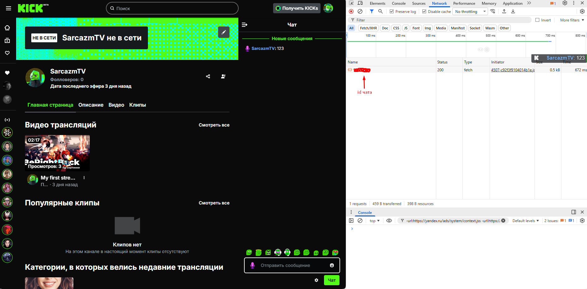Open chat settings gear icon
Screen dimensions: 587x289
click(x=316, y=280)
